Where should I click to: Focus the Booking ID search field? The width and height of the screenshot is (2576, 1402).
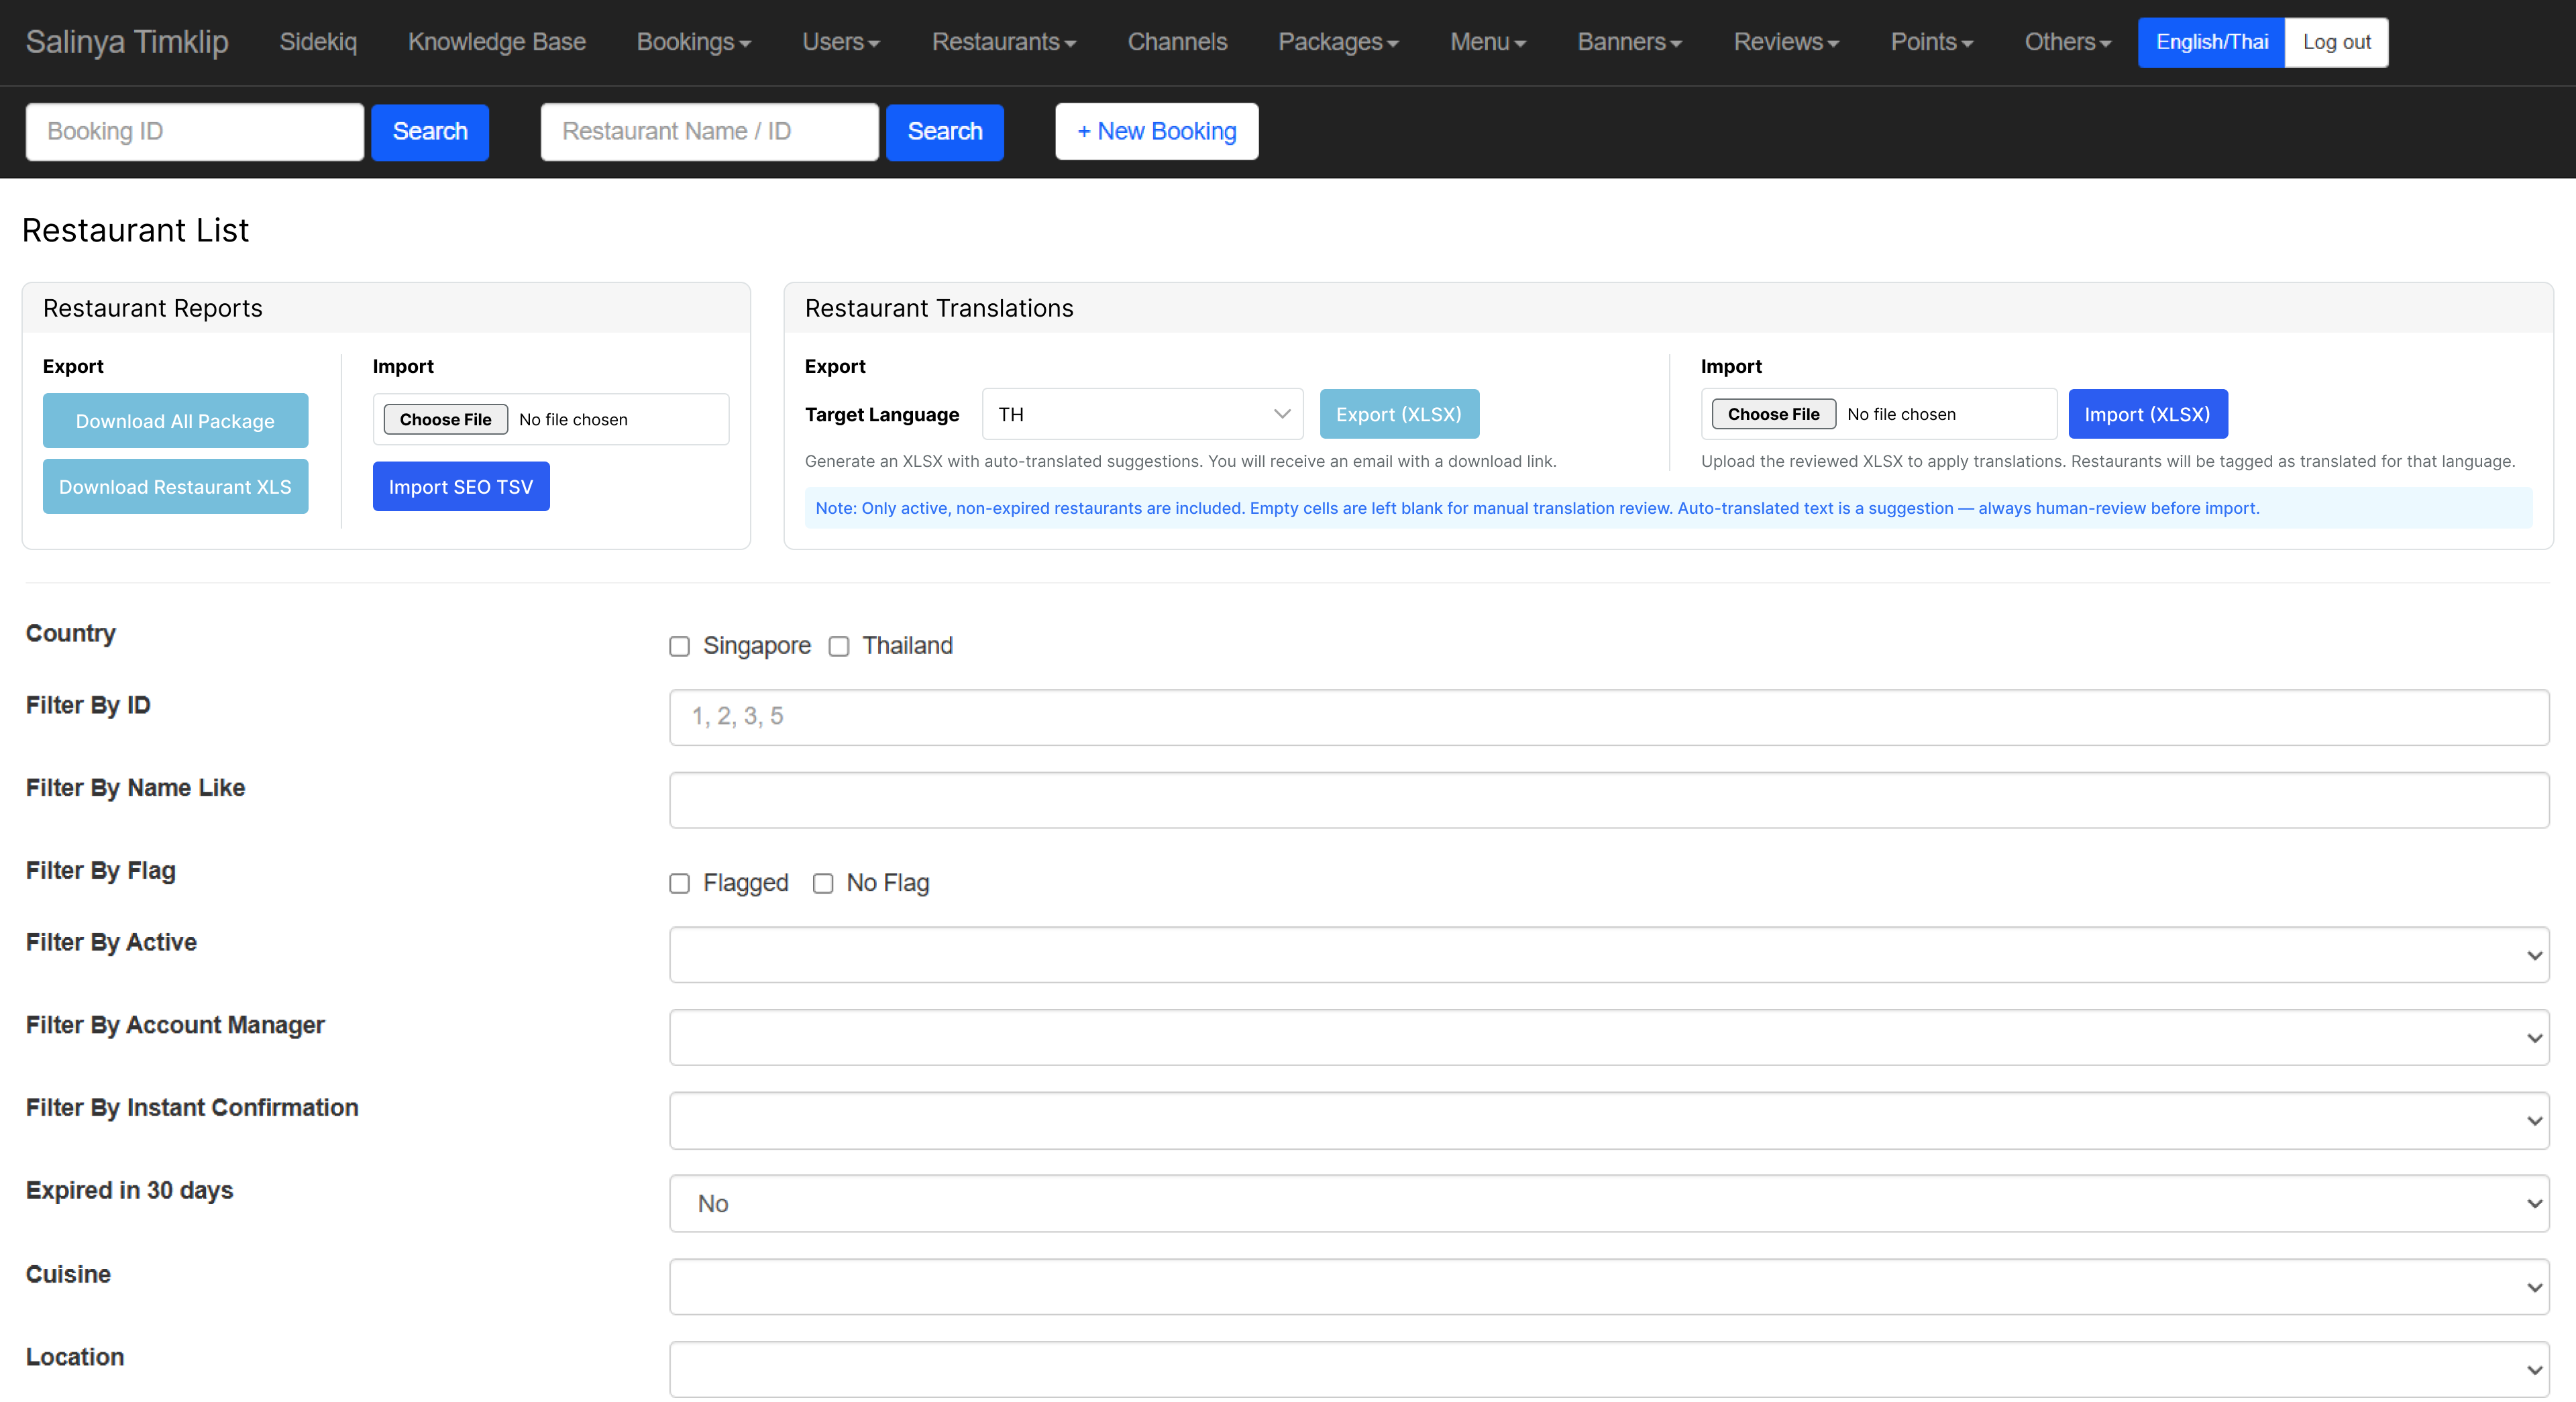194,131
